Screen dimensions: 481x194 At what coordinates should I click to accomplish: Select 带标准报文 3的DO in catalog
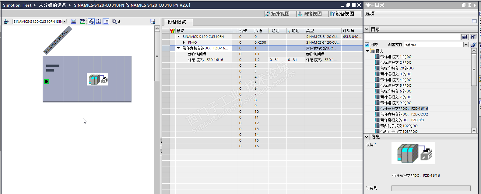[x=396, y=74]
